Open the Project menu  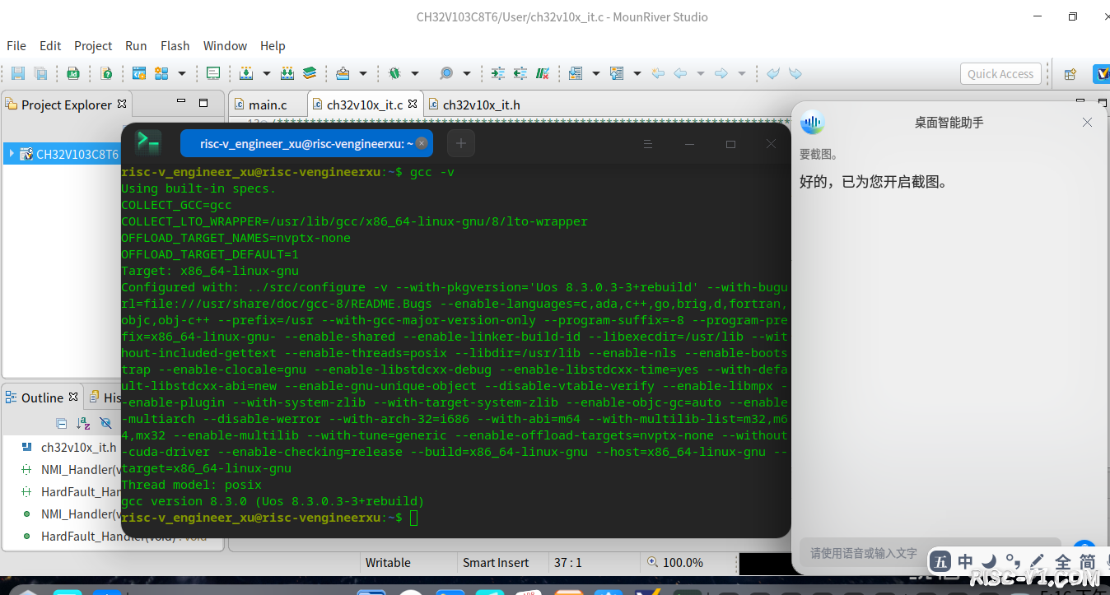click(93, 45)
